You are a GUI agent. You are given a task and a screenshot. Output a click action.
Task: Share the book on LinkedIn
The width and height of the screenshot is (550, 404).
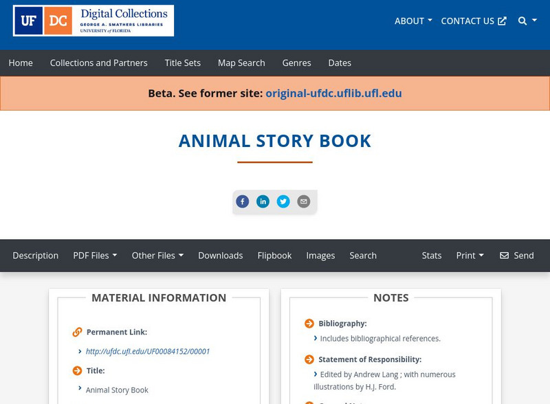click(263, 201)
